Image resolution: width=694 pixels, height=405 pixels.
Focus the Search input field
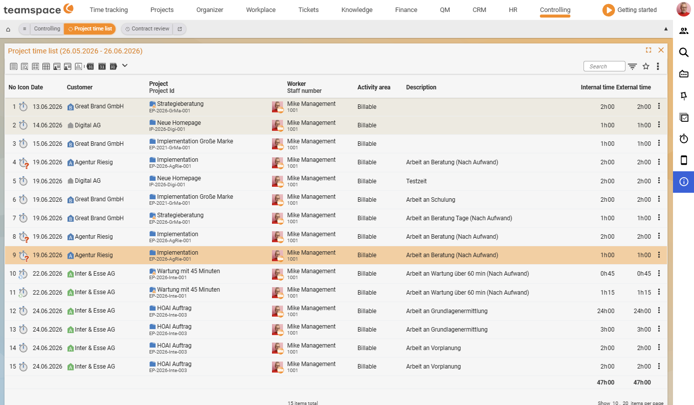[x=604, y=66]
